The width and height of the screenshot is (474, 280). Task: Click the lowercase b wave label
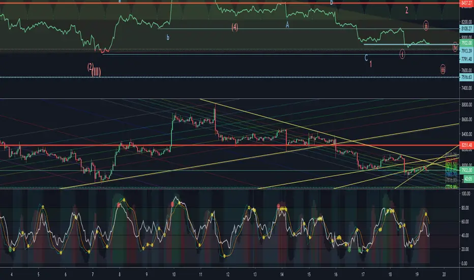(x=168, y=38)
